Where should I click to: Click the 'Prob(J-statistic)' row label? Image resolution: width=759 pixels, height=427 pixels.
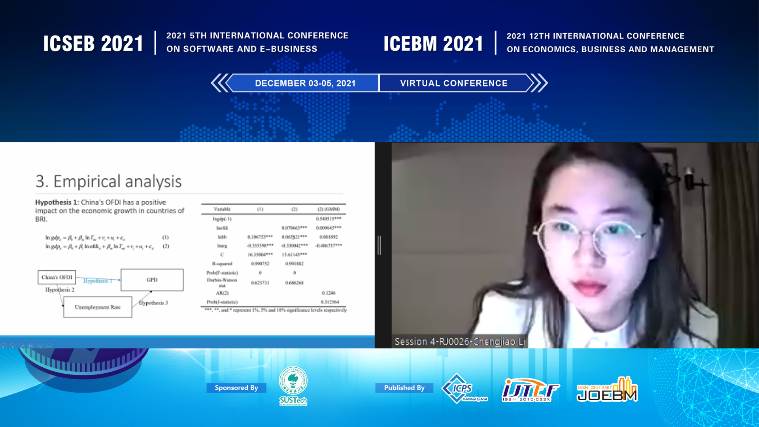222,302
